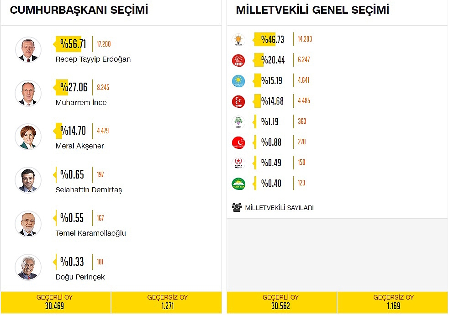Click the Cumhurbaşkanı Seçimi heading

pyautogui.click(x=79, y=10)
